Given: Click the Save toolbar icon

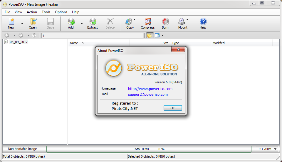Looking at the screenshot, I should 51,22.
